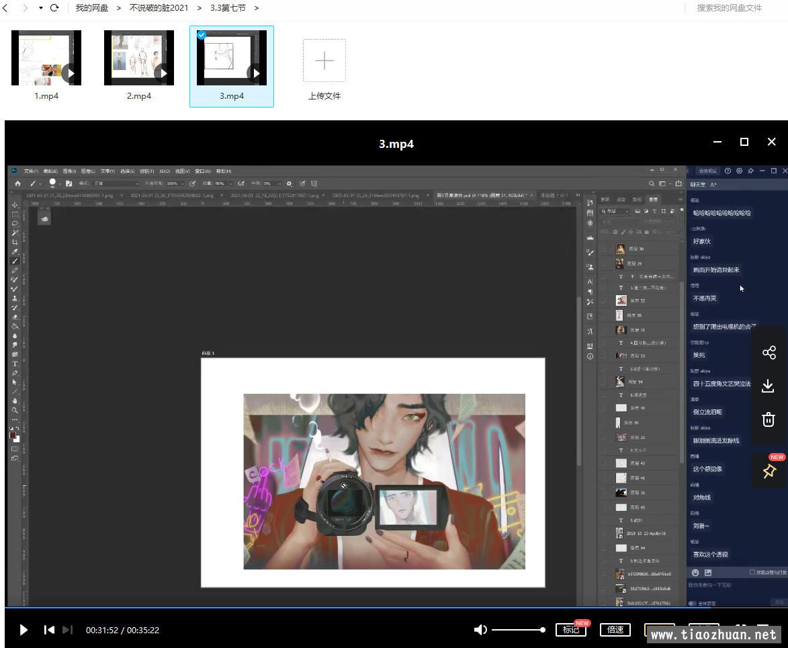This screenshot has width=788, height=648.
Task: Click the share icon on the video sidebar
Action: (769, 353)
